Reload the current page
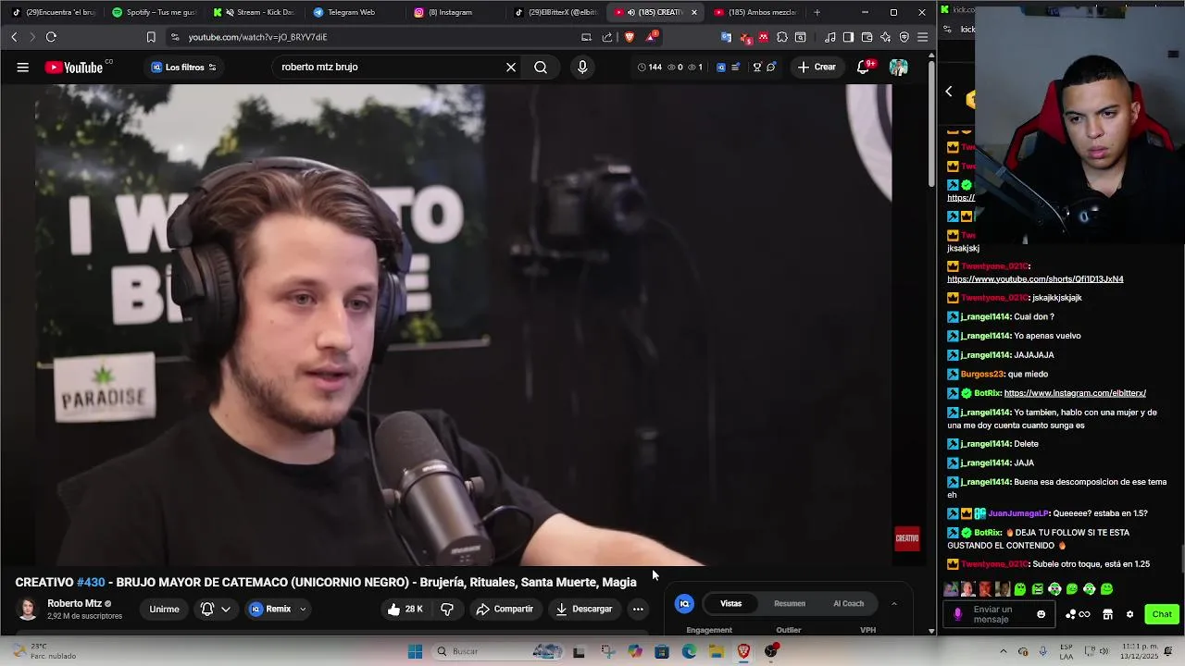This screenshot has height=666, width=1185. 51,37
